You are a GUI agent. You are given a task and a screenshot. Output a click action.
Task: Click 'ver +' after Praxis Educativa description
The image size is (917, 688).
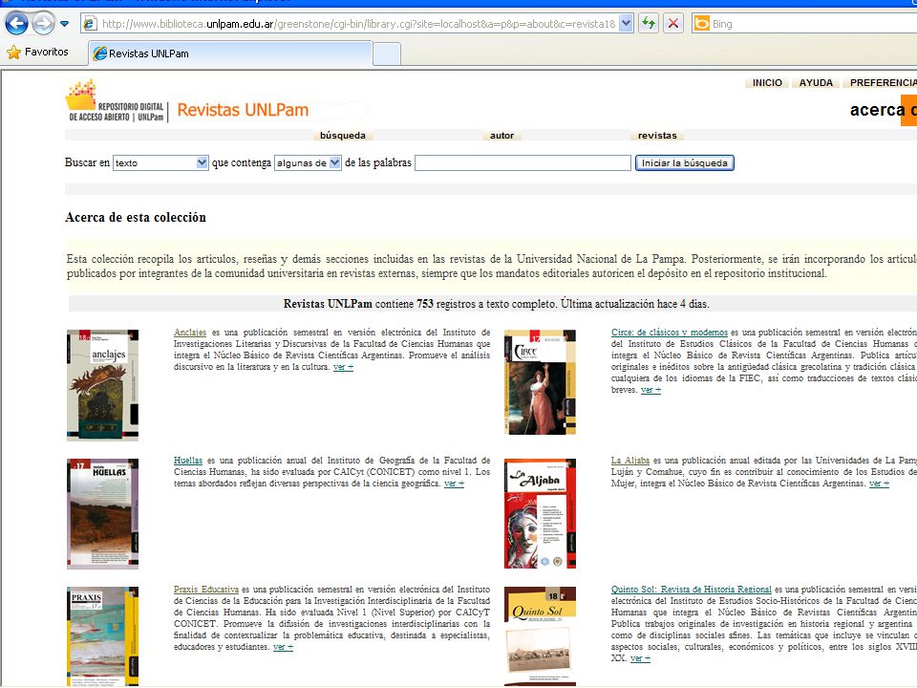click(283, 647)
